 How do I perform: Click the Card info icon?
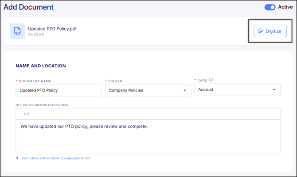pos(211,80)
